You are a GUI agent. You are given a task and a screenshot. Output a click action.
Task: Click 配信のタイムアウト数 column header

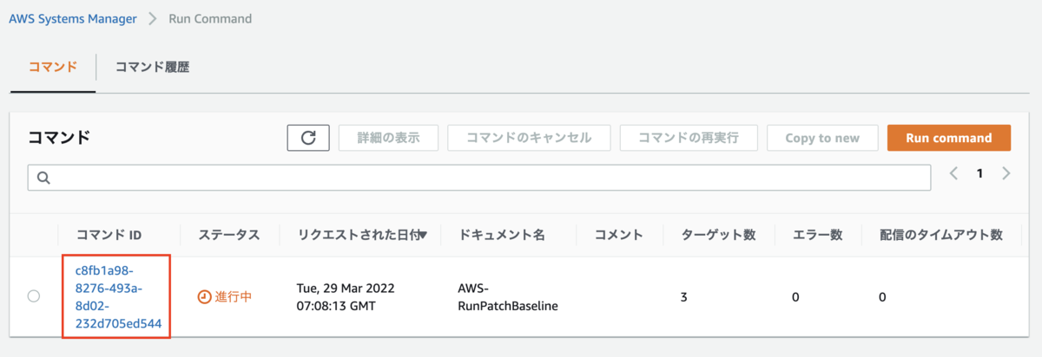(941, 235)
